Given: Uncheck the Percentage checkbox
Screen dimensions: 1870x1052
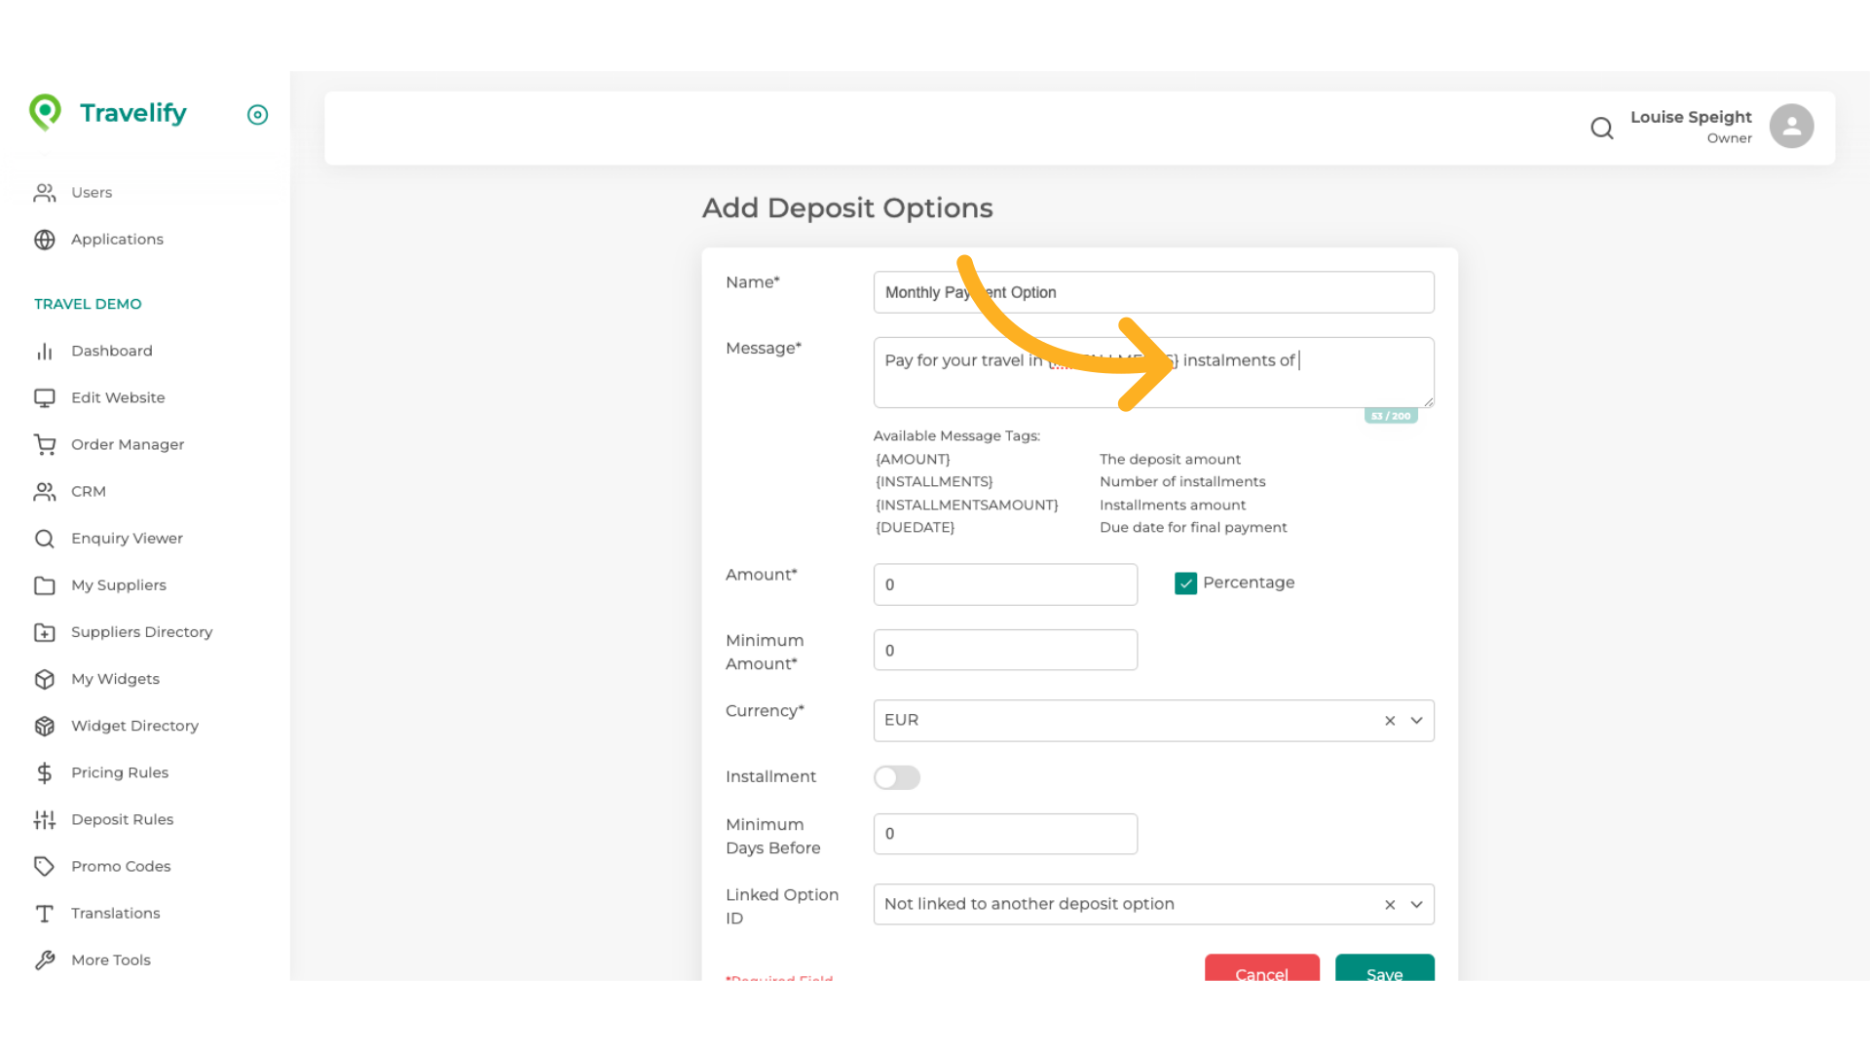Looking at the screenshot, I should point(1185,582).
